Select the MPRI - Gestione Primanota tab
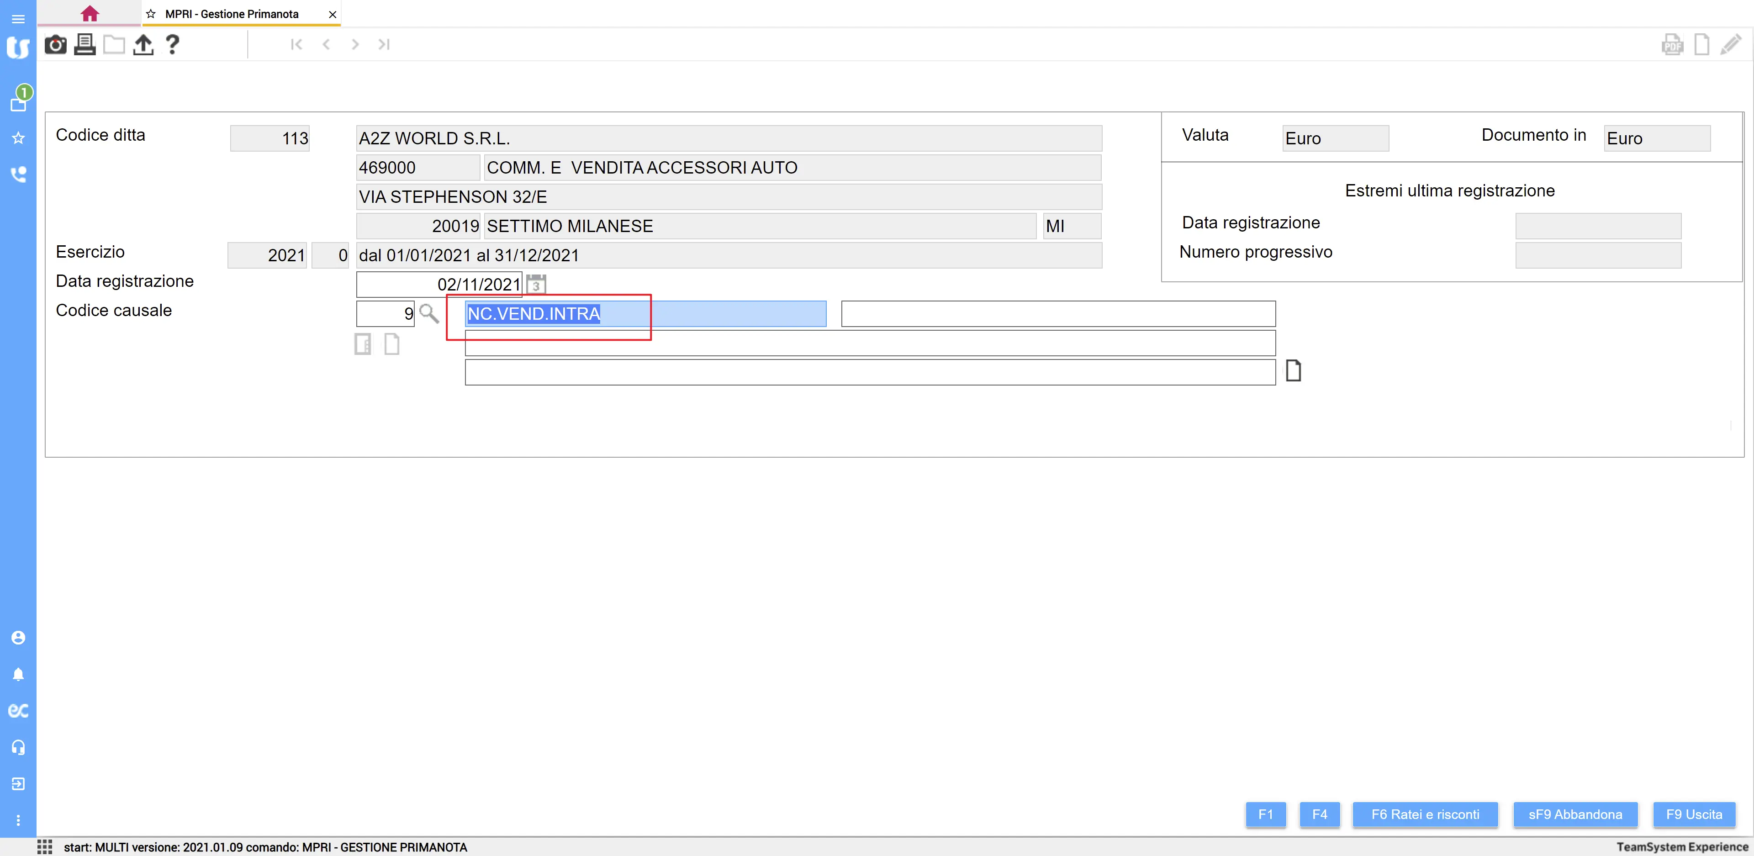The height and width of the screenshot is (856, 1754). pos(232,14)
